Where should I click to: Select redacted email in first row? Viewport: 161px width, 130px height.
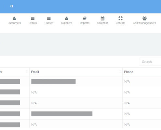pos(53,81)
